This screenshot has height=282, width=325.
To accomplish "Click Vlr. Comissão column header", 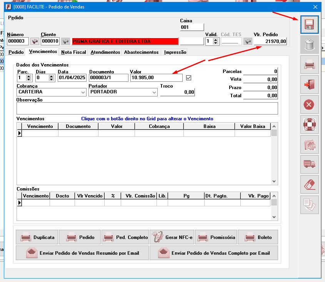I will (139, 196).
